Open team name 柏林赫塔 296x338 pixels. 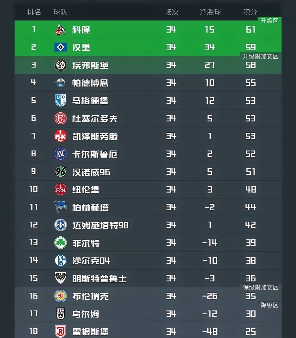coord(90,207)
